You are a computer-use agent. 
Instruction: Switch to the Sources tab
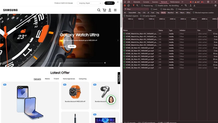[155, 2]
